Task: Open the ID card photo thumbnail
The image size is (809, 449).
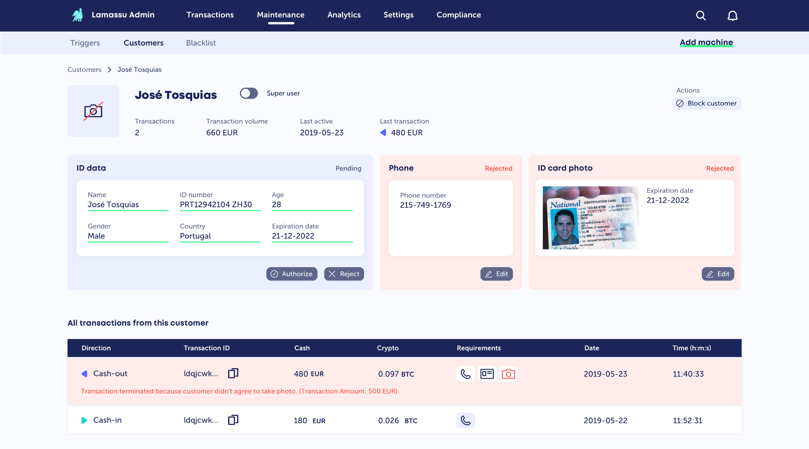Action: (x=590, y=218)
